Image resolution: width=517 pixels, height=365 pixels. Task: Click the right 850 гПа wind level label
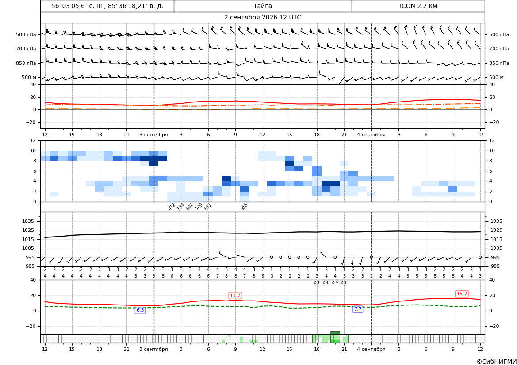click(499, 63)
